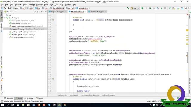
Task: Select build.gradle (Project: Cars_Sell) file
Action: pos(22,21)
